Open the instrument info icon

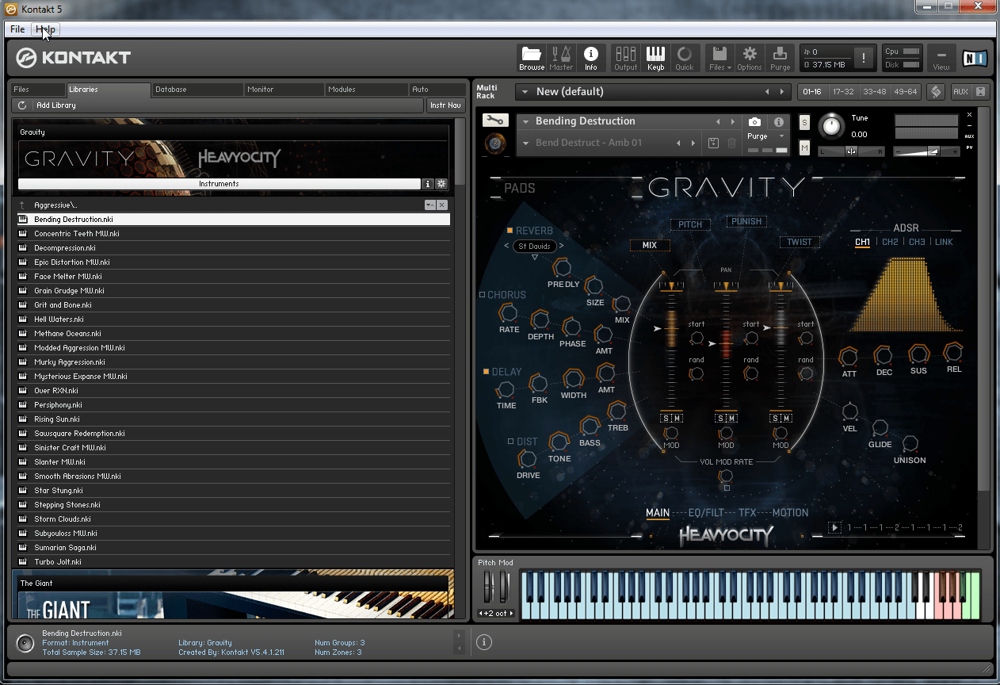point(779,122)
